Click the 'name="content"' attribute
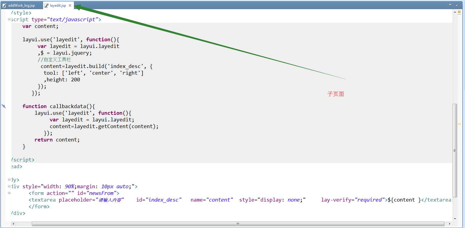Screen dimensions: 465x228 (x=212, y=200)
